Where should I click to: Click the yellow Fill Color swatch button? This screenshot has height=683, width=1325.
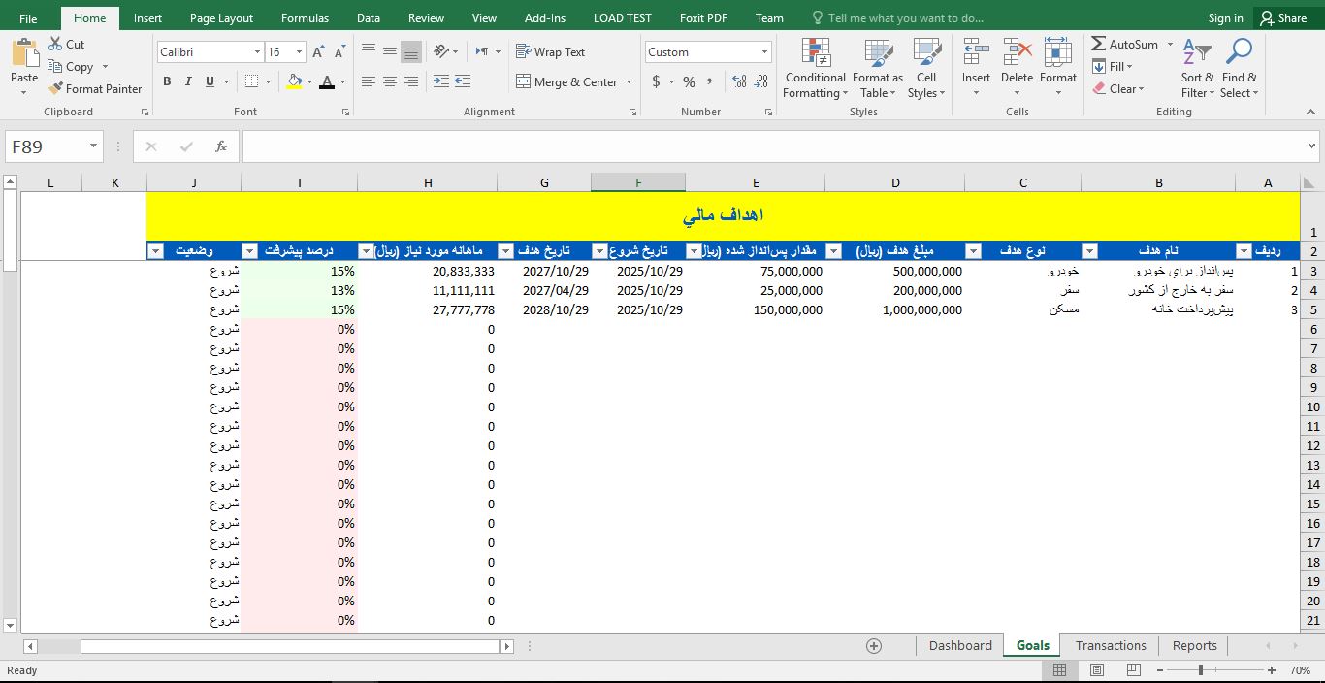pos(294,82)
